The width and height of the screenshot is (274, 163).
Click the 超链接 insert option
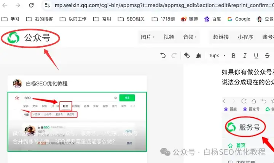221,37
